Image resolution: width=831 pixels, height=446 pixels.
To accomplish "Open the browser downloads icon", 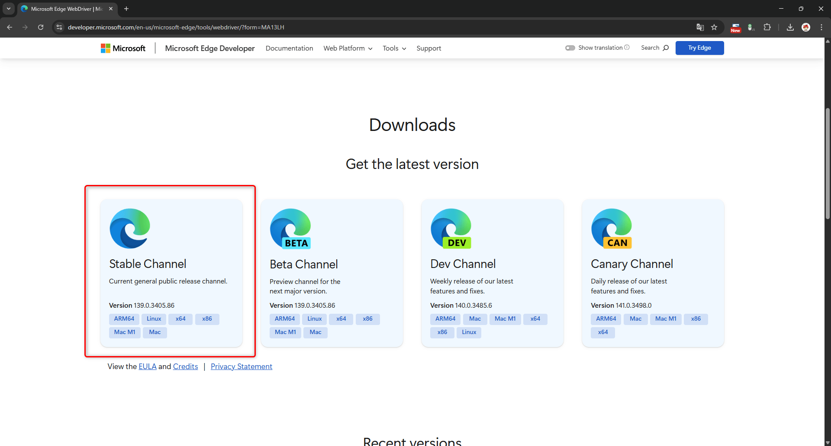I will [790, 27].
